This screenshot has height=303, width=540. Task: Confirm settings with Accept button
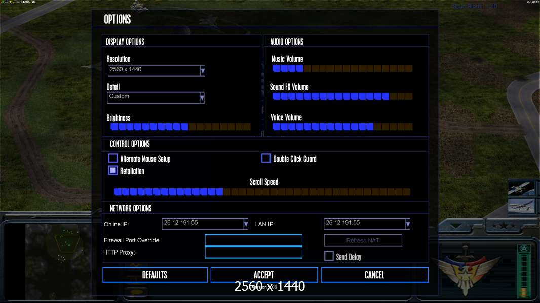[264, 275]
